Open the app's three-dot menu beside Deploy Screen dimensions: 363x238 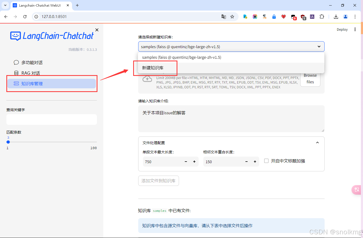[x=355, y=29]
